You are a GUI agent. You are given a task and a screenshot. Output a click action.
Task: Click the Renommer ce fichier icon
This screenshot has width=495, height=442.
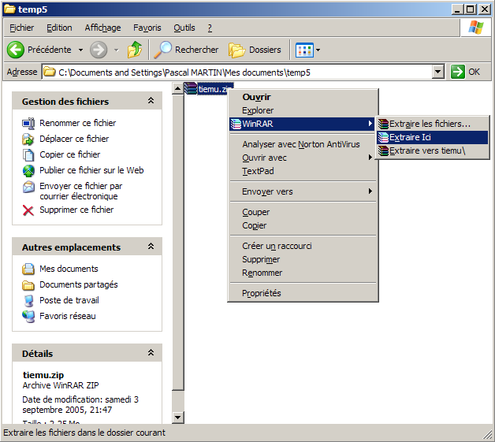pos(28,123)
